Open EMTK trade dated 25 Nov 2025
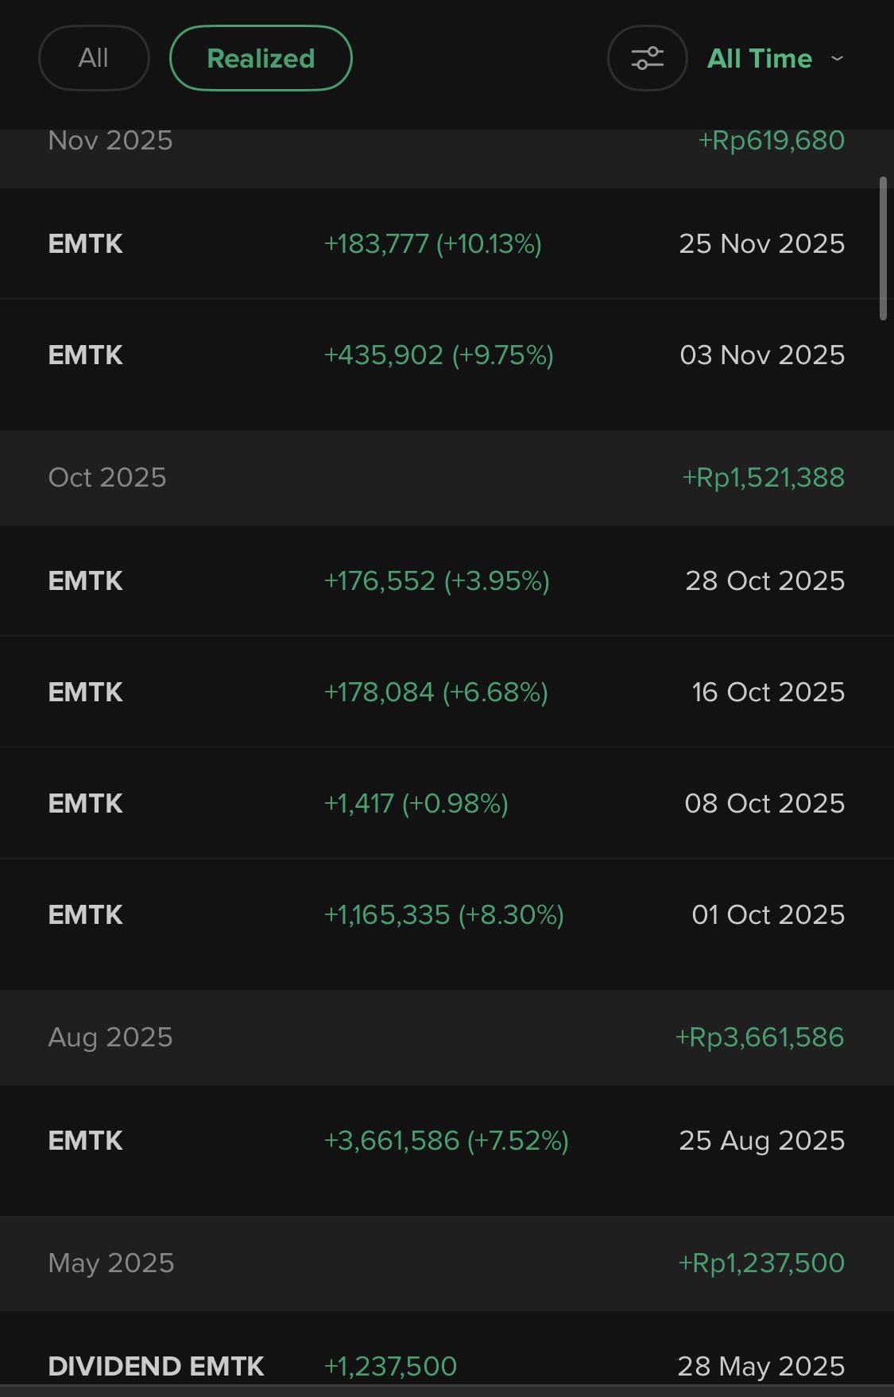 [x=446, y=243]
